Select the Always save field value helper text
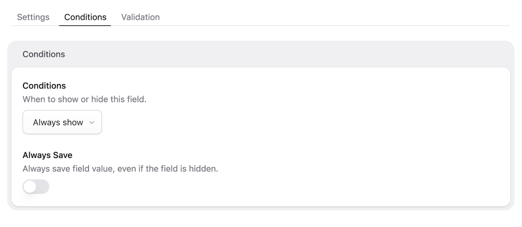The width and height of the screenshot is (522, 227). coord(120,168)
